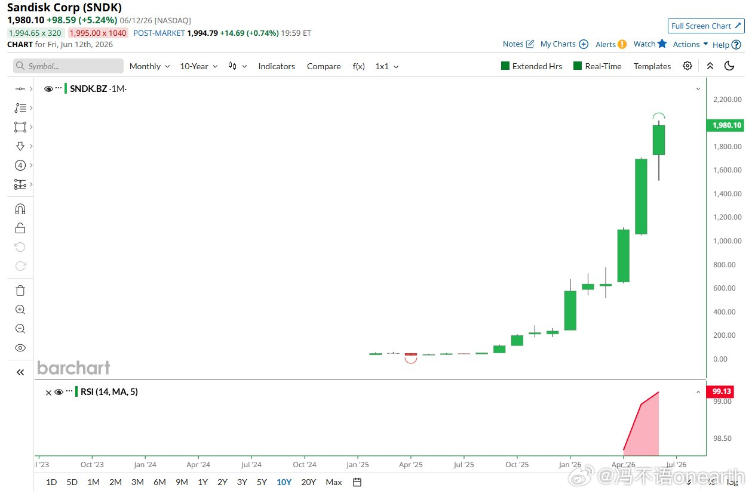Screen dimensions: 752x494
Task: Open RSI indicator options dots
Action: (69, 391)
